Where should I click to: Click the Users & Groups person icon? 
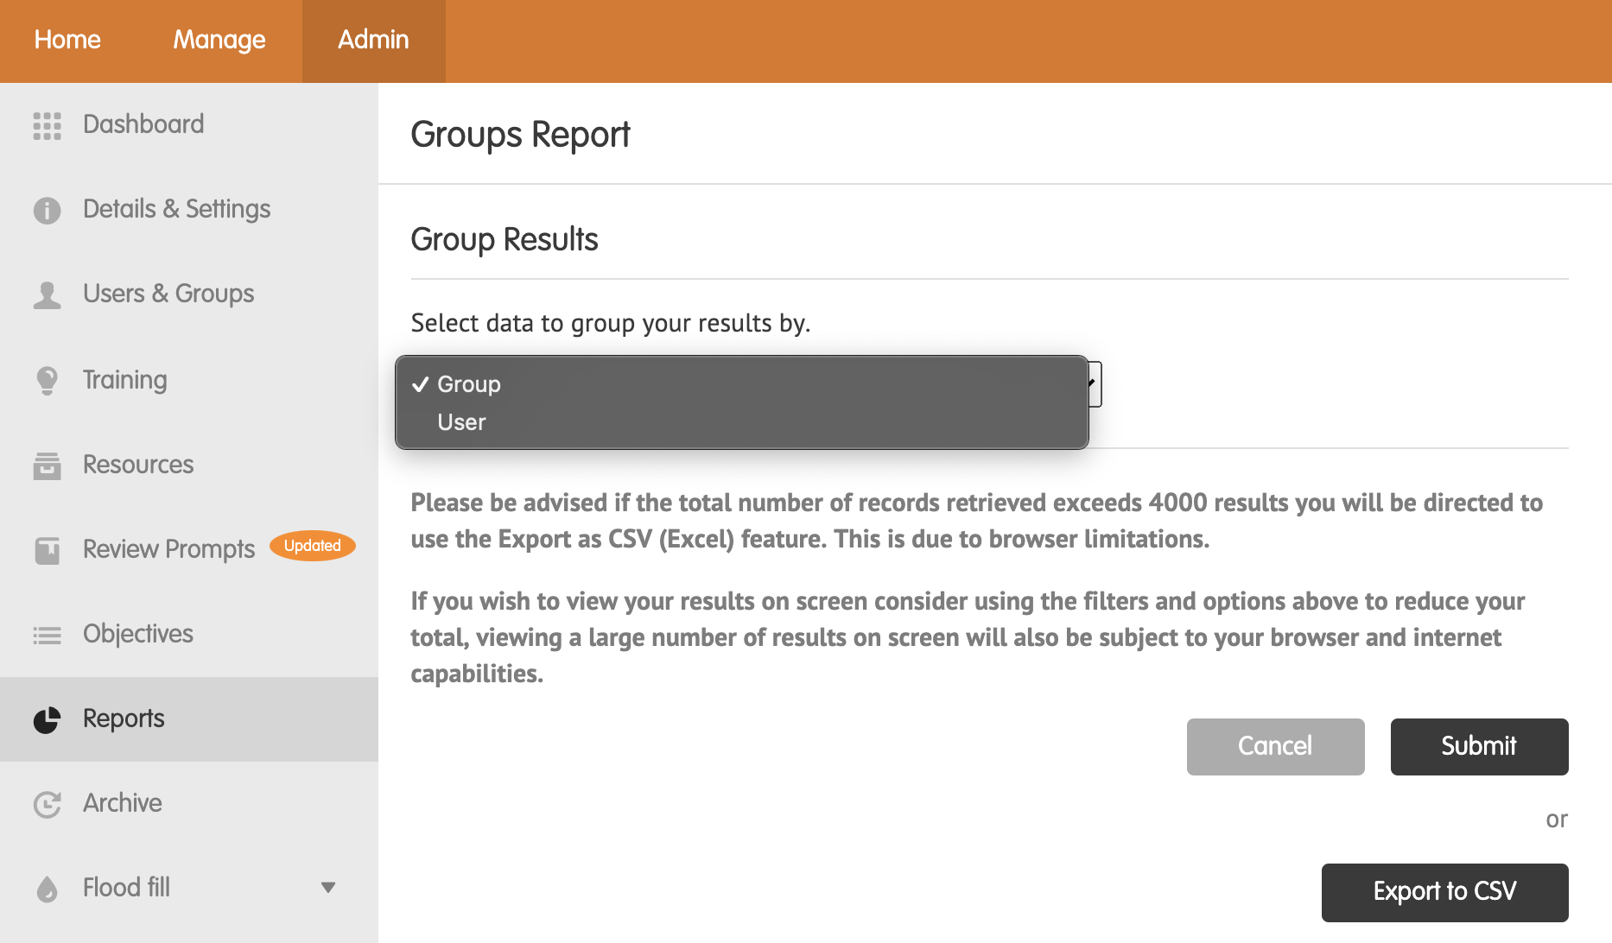pos(47,294)
